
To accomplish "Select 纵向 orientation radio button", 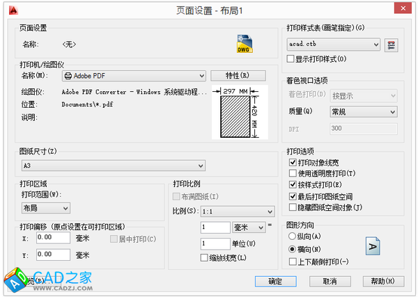I will (x=292, y=236).
